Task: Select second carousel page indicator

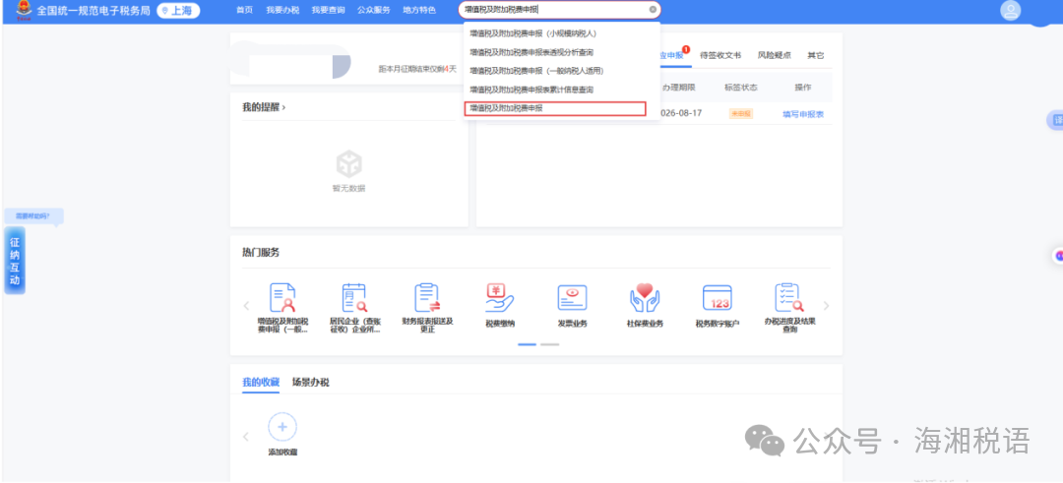Action: tap(550, 344)
